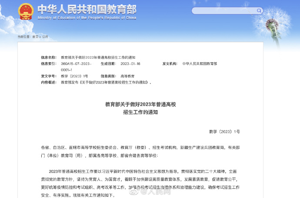Select the right-aligned document number 教学〔2023〕1号
This screenshot has height=198, width=300.
224,131
